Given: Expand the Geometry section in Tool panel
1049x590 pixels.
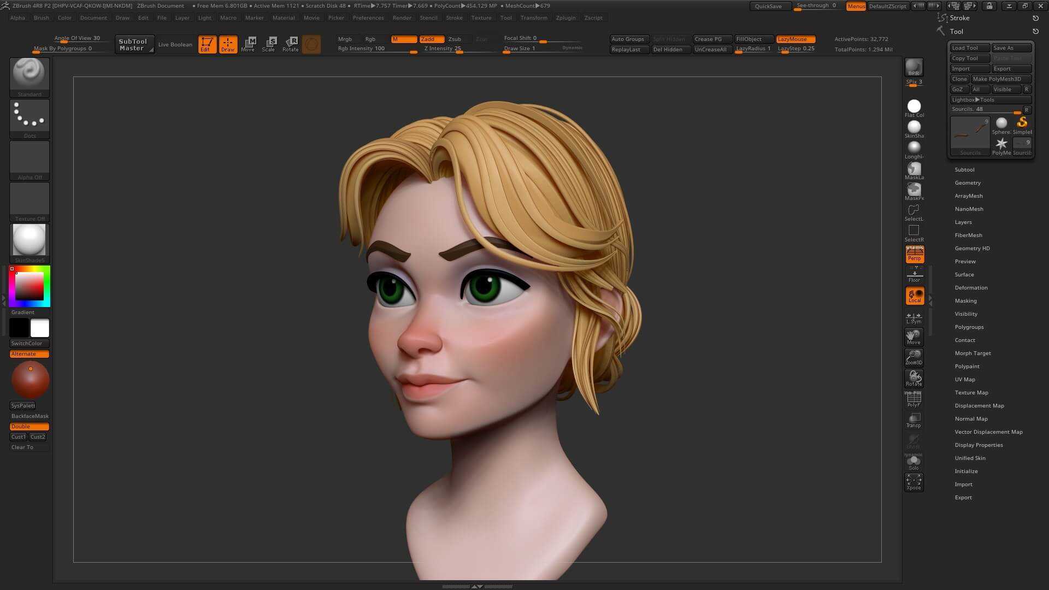Looking at the screenshot, I should pyautogui.click(x=968, y=182).
